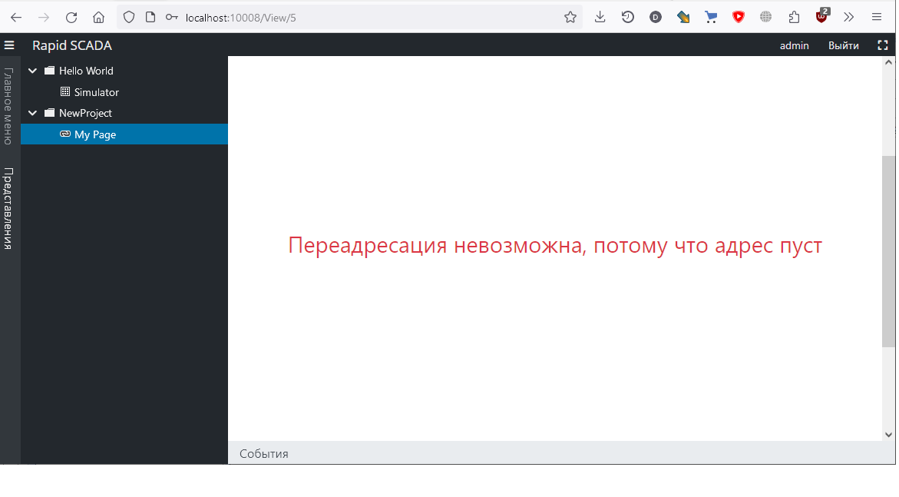Switch Rapid SCADA to full screen
Image resolution: width=899 pixels, height=497 pixels.
pyautogui.click(x=883, y=45)
